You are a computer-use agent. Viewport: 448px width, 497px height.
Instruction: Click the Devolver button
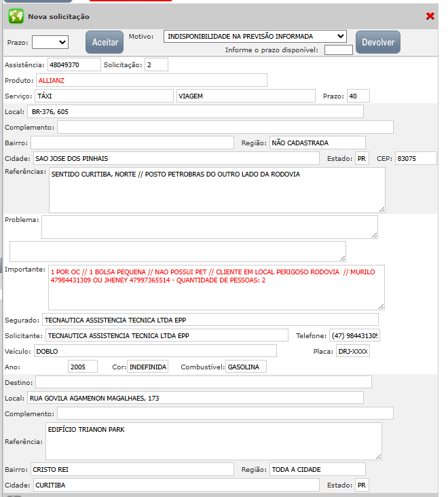tap(378, 42)
